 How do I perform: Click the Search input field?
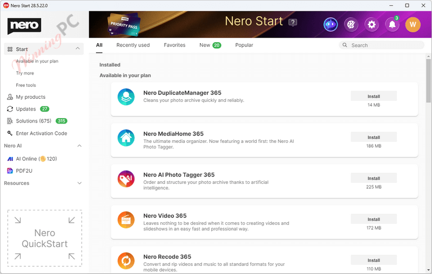pyautogui.click(x=382, y=45)
